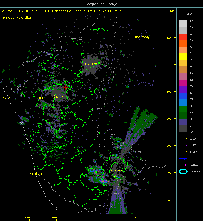Pick the magenta 42–39 dBZ swatch
203x221 pixels.
(x=183, y=83)
